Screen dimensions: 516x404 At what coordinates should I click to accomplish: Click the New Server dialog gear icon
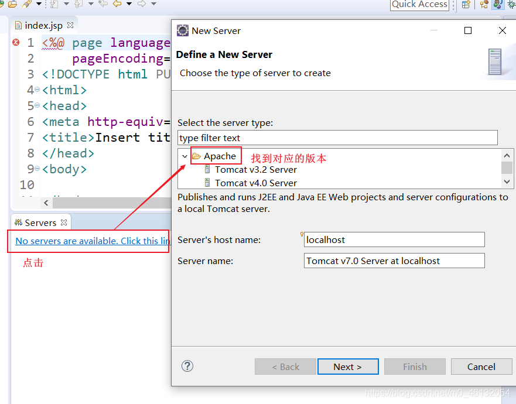[183, 30]
